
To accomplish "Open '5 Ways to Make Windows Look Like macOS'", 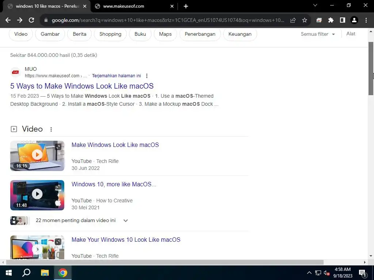I will [82, 86].
